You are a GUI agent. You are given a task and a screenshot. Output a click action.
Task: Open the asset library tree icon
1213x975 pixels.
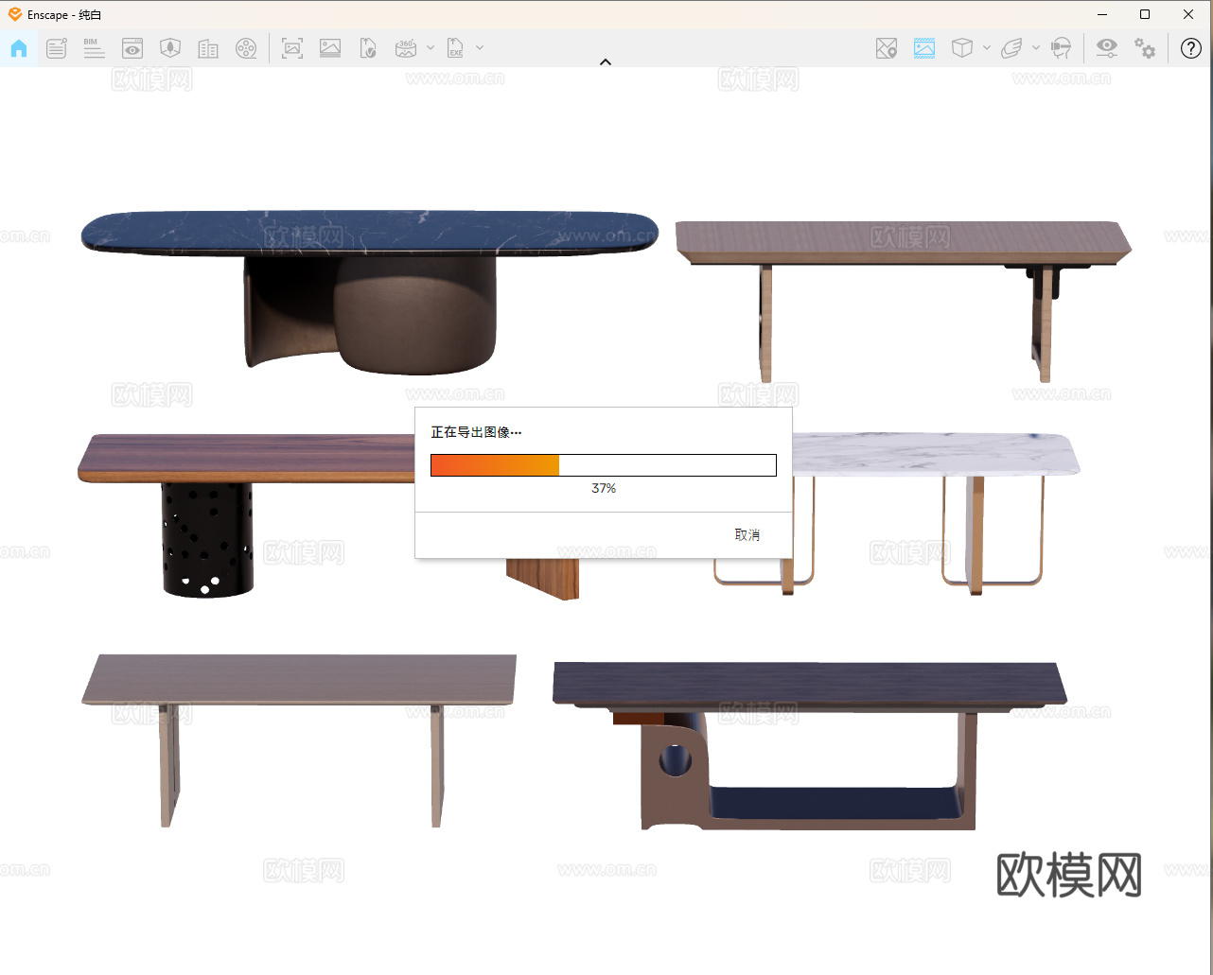coord(170,48)
